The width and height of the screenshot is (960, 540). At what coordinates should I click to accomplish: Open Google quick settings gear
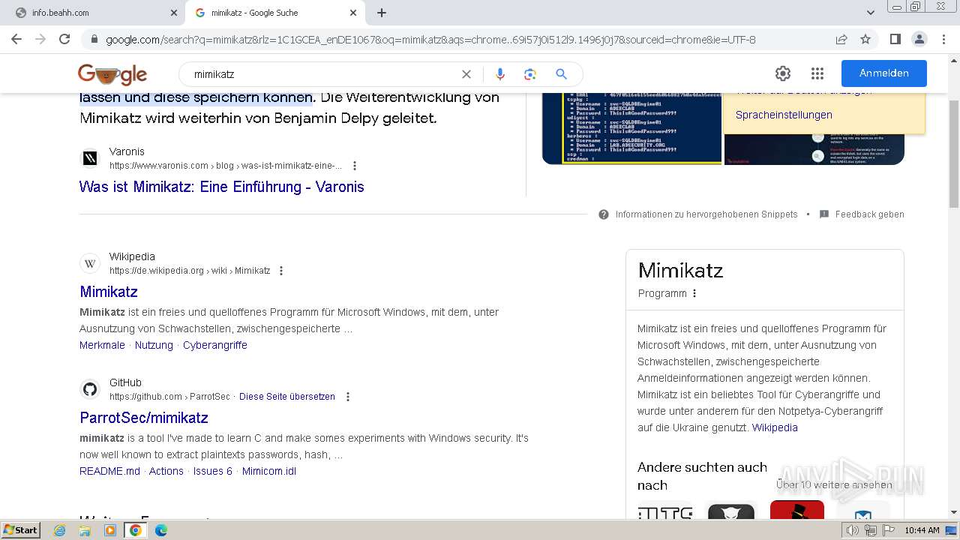click(x=783, y=73)
